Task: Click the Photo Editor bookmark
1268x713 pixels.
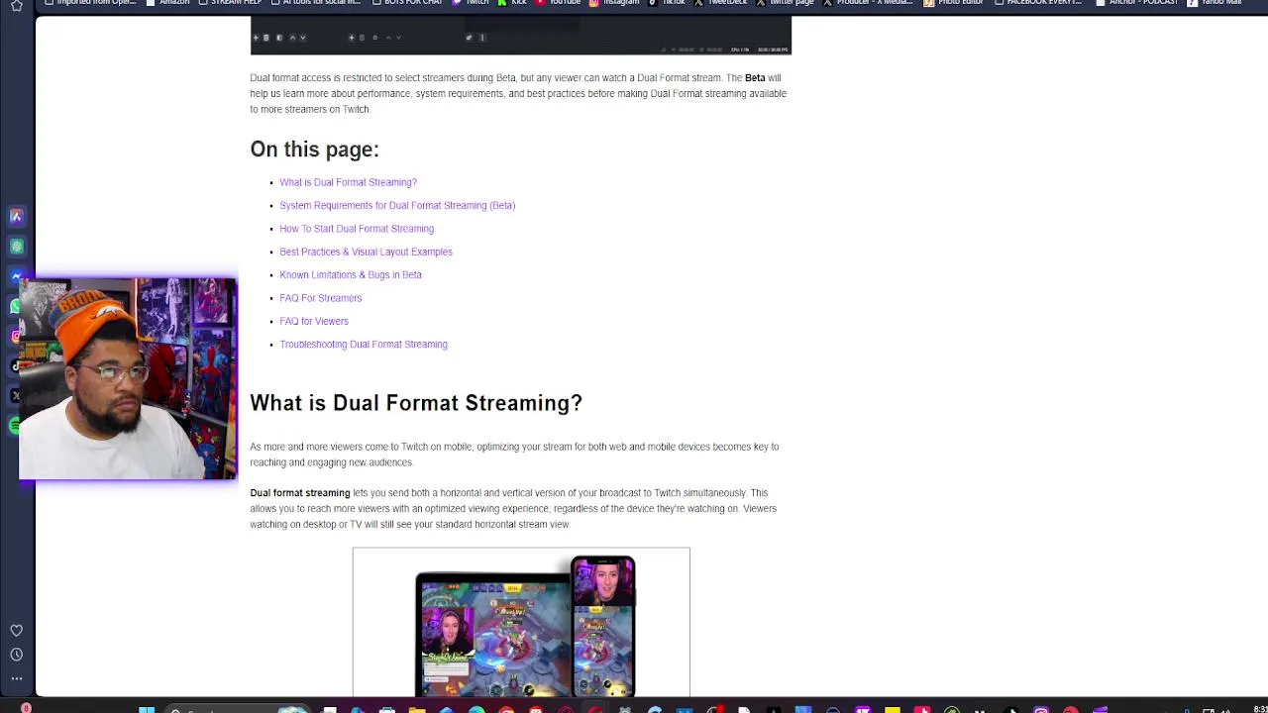Action: coord(954,3)
